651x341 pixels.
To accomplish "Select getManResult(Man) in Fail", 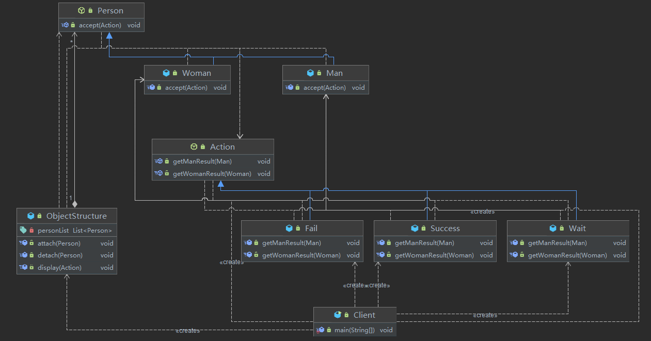I will click(x=302, y=243).
